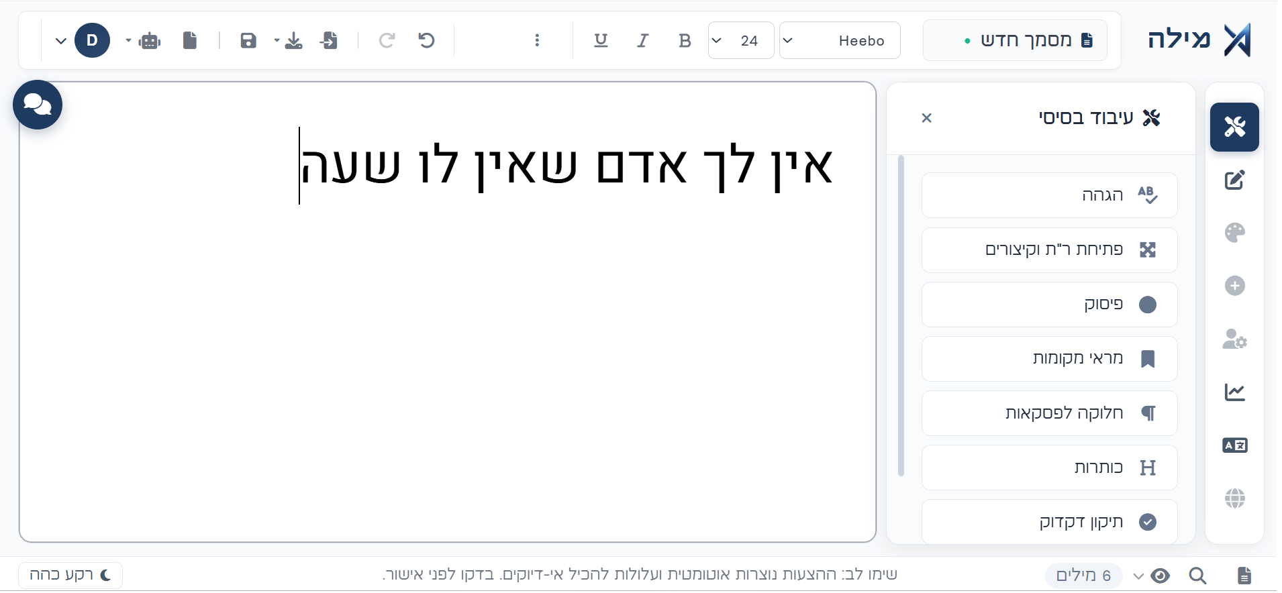Expand the view options chevron near eye
Screen dimensions: 1282x593
(1138, 576)
